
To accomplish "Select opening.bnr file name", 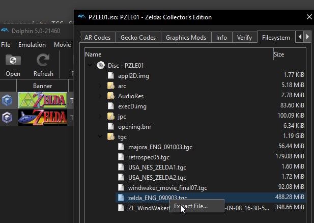I will tap(134, 127).
